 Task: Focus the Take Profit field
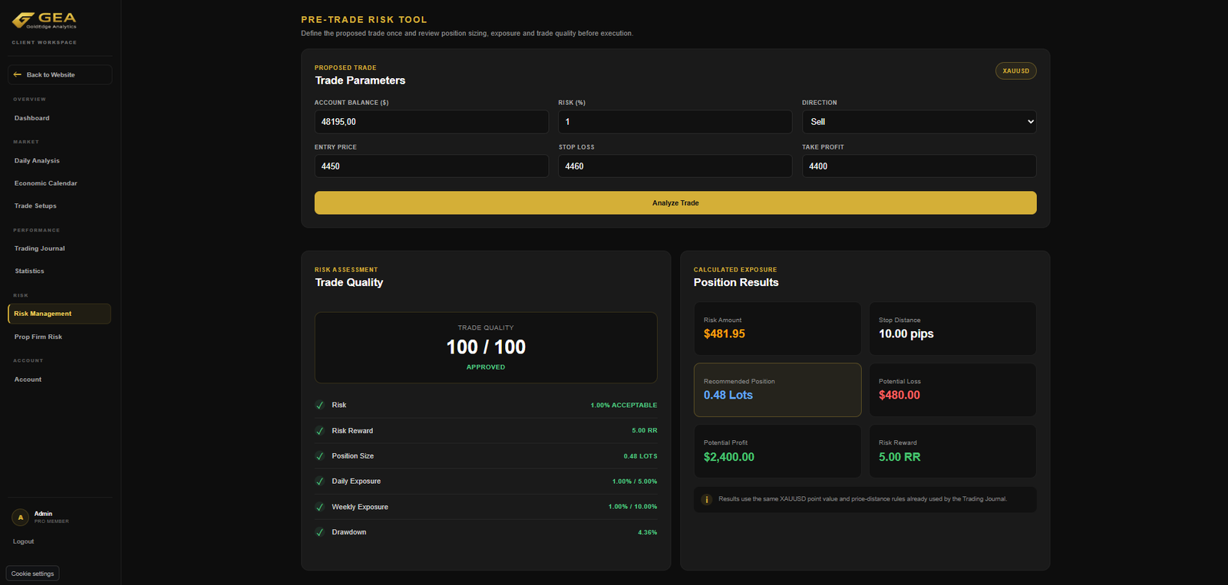click(919, 166)
